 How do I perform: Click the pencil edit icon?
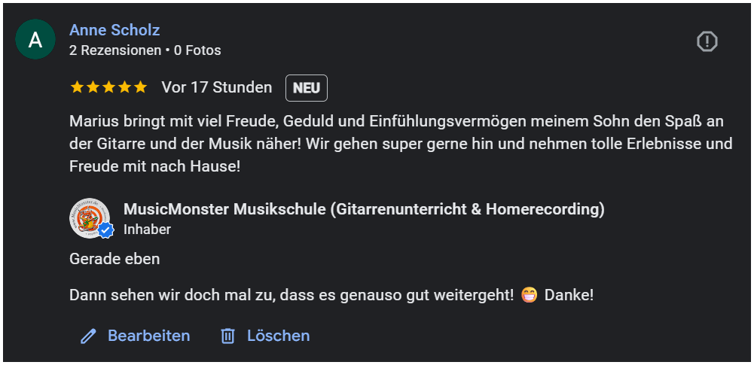coord(89,336)
